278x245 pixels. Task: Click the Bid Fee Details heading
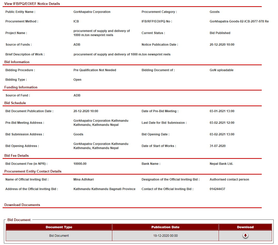17,156
